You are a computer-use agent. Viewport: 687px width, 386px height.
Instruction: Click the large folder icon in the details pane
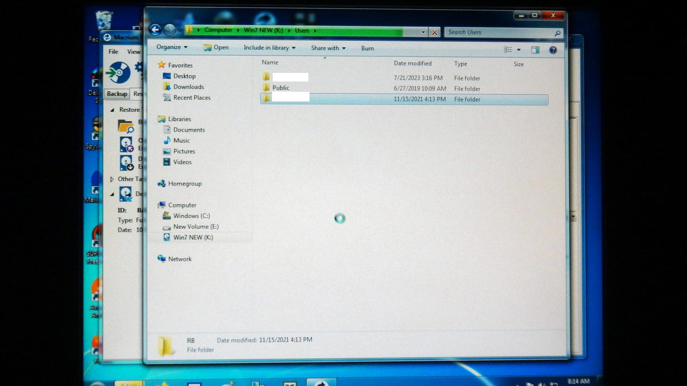pos(166,345)
